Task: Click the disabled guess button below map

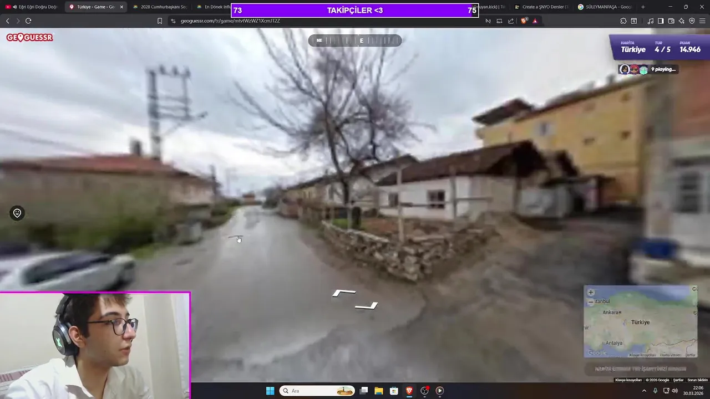Action: 640,369
